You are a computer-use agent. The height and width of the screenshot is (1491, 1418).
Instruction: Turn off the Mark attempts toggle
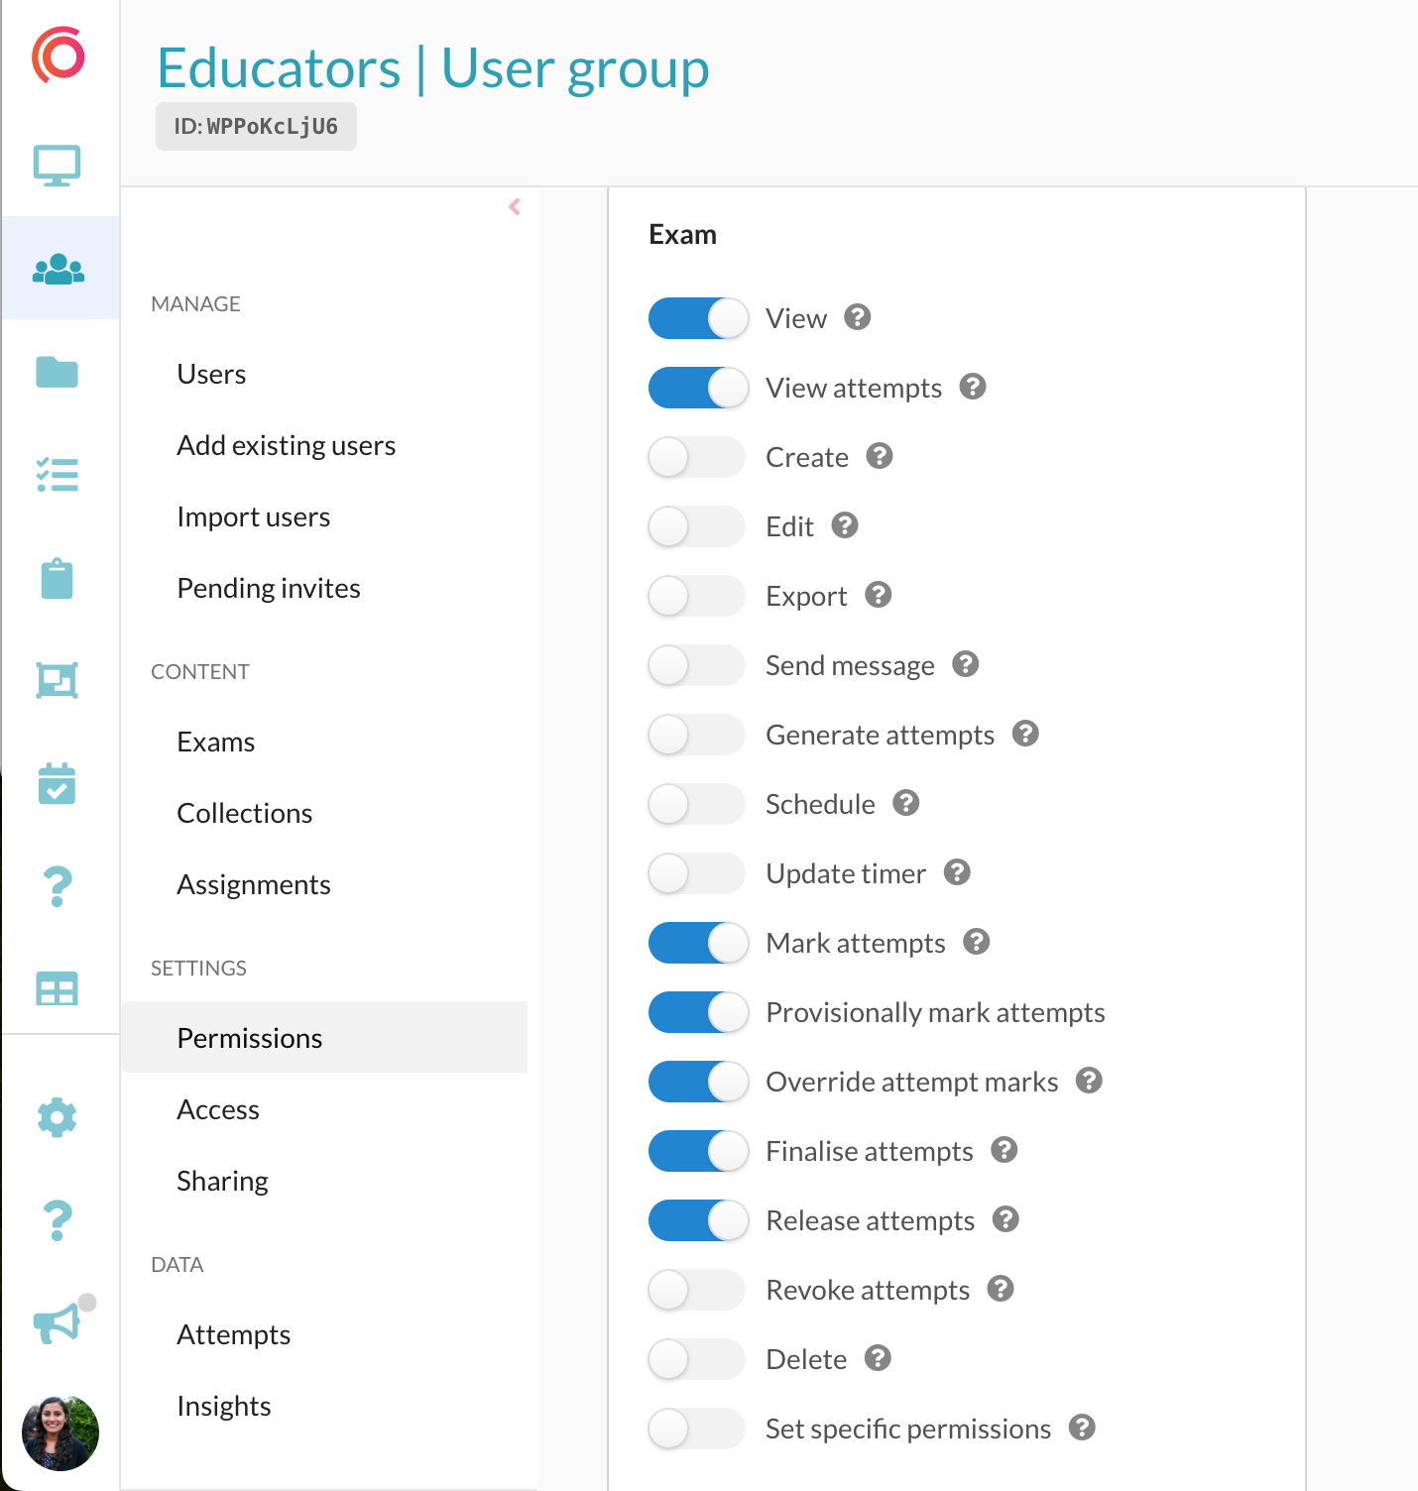click(698, 943)
